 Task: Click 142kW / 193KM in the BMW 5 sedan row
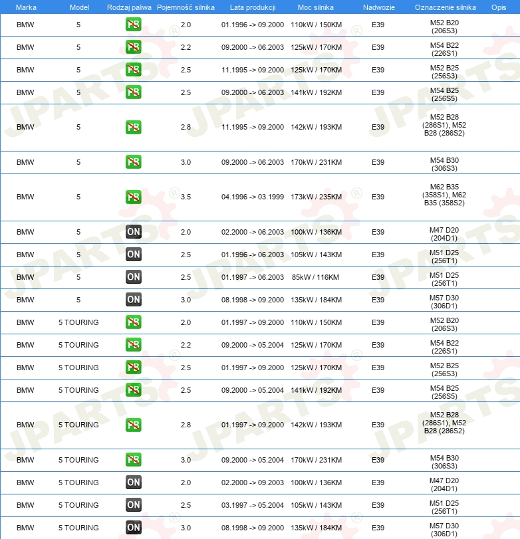pos(317,127)
